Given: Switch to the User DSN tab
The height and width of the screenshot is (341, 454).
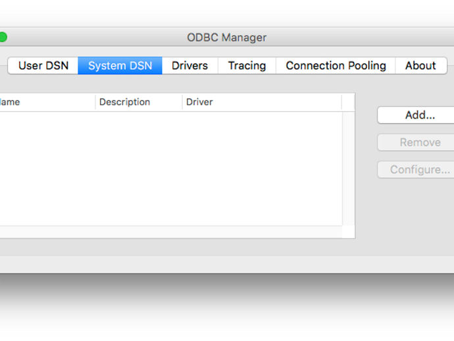Looking at the screenshot, I should (x=43, y=65).
